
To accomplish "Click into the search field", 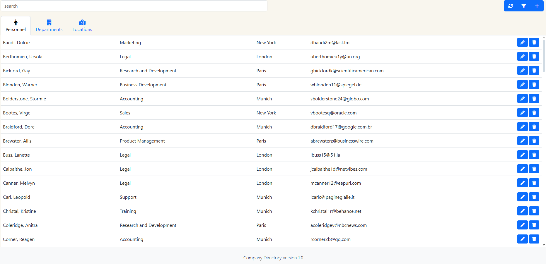I will coord(134,6).
